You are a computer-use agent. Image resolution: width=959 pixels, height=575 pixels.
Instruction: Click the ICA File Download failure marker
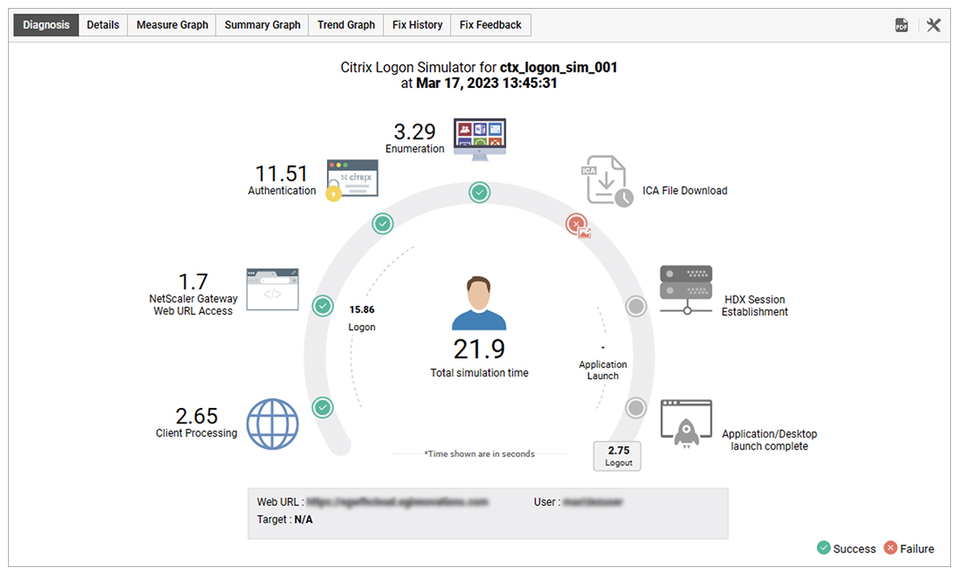[576, 224]
